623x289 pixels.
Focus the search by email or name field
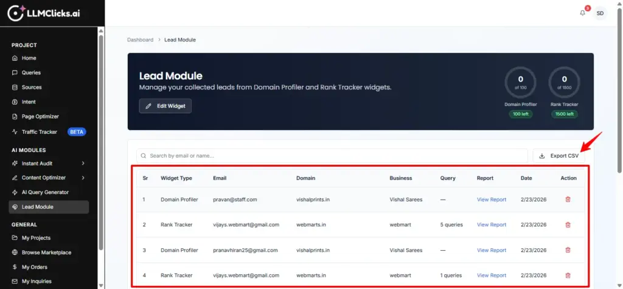(332, 156)
